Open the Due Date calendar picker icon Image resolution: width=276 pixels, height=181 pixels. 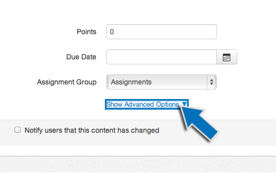[226, 57]
